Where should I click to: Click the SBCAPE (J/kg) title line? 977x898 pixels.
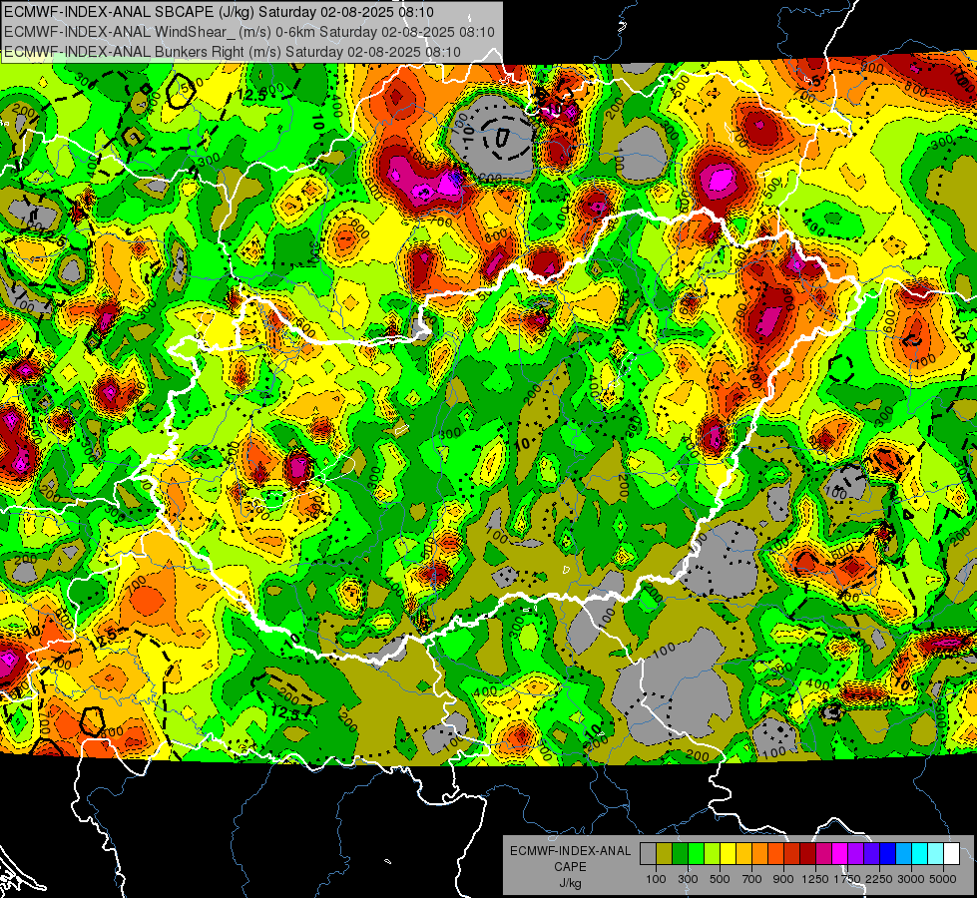pos(220,12)
